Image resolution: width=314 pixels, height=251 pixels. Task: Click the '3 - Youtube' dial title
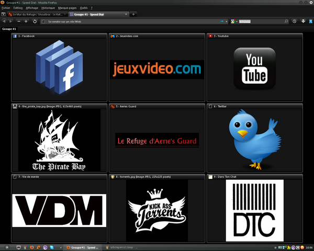pyautogui.click(x=221, y=36)
